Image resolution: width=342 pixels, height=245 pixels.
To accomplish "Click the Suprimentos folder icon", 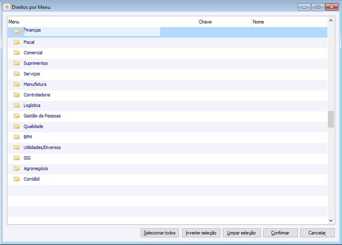I will click(17, 63).
